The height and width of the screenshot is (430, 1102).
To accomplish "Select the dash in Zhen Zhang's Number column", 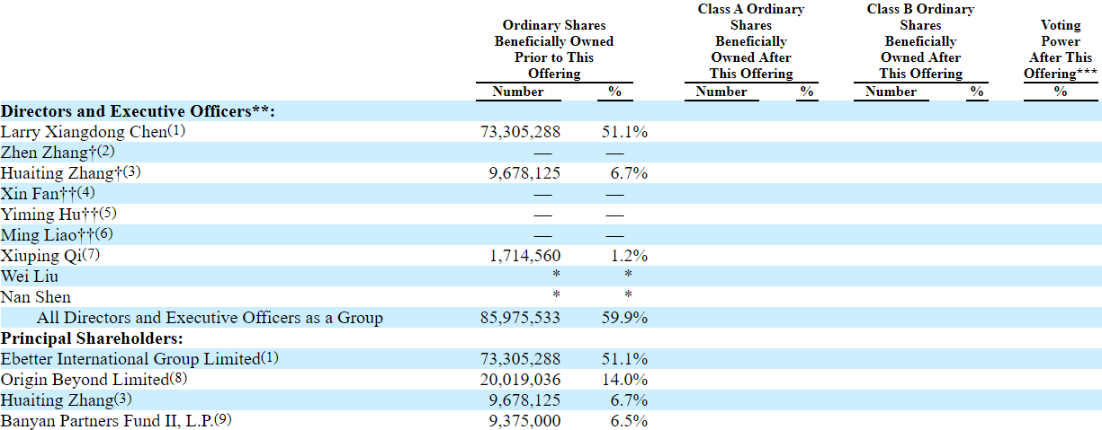I will click(543, 153).
